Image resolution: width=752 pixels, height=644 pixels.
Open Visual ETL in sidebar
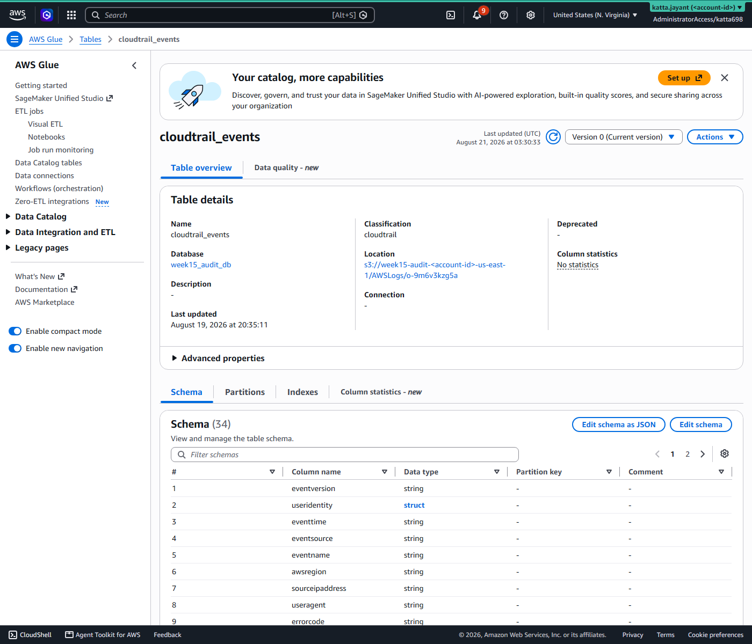point(45,124)
